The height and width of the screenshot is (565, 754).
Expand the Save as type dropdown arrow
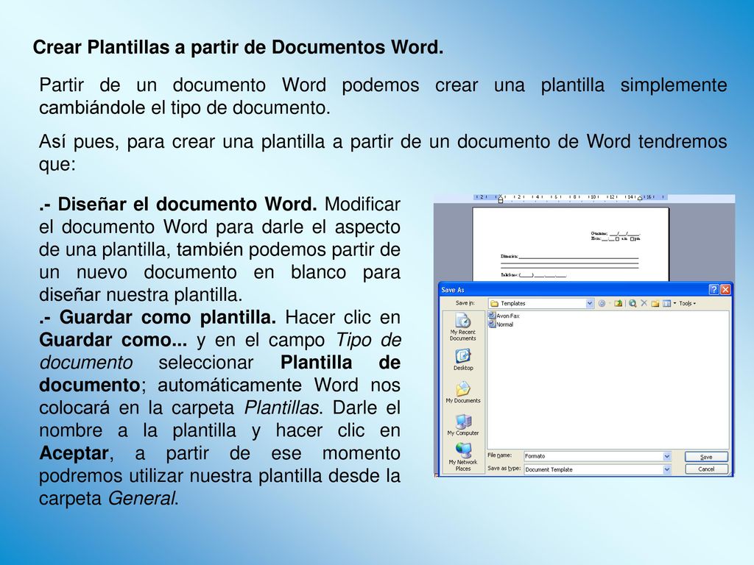[667, 469]
